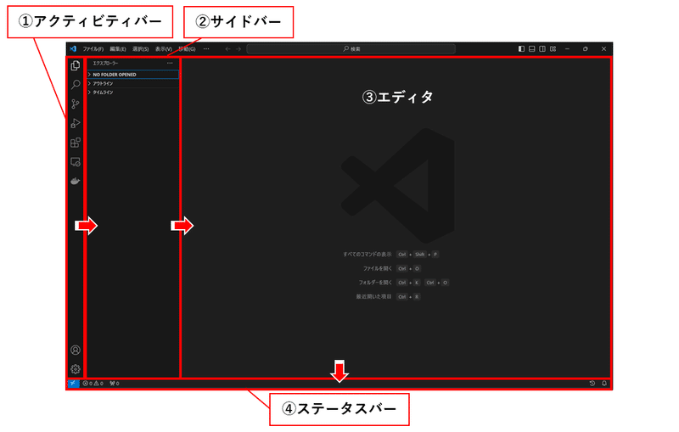
Task: Open the 編集(E) menu
Action: [x=118, y=49]
